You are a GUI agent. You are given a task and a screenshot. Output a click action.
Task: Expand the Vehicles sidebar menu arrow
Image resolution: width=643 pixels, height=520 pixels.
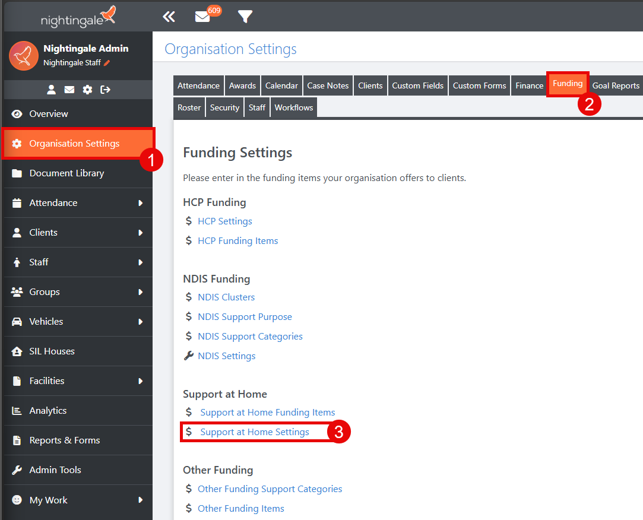click(141, 322)
